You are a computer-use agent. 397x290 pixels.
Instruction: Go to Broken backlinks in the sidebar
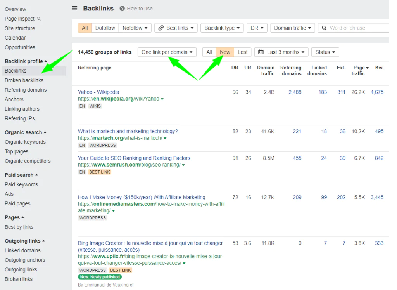(24, 80)
